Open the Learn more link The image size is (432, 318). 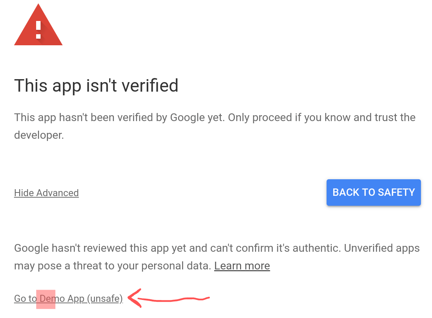coord(242,266)
